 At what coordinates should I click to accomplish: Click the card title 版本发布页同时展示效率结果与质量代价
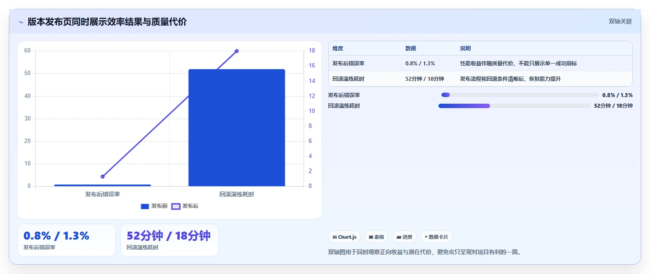click(x=107, y=22)
